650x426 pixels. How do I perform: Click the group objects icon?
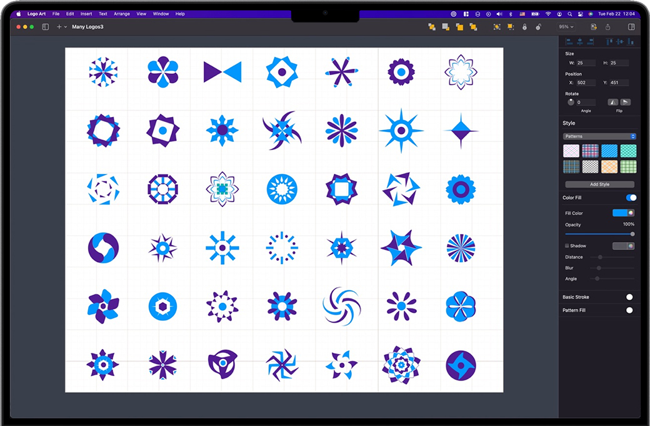pyautogui.click(x=497, y=27)
